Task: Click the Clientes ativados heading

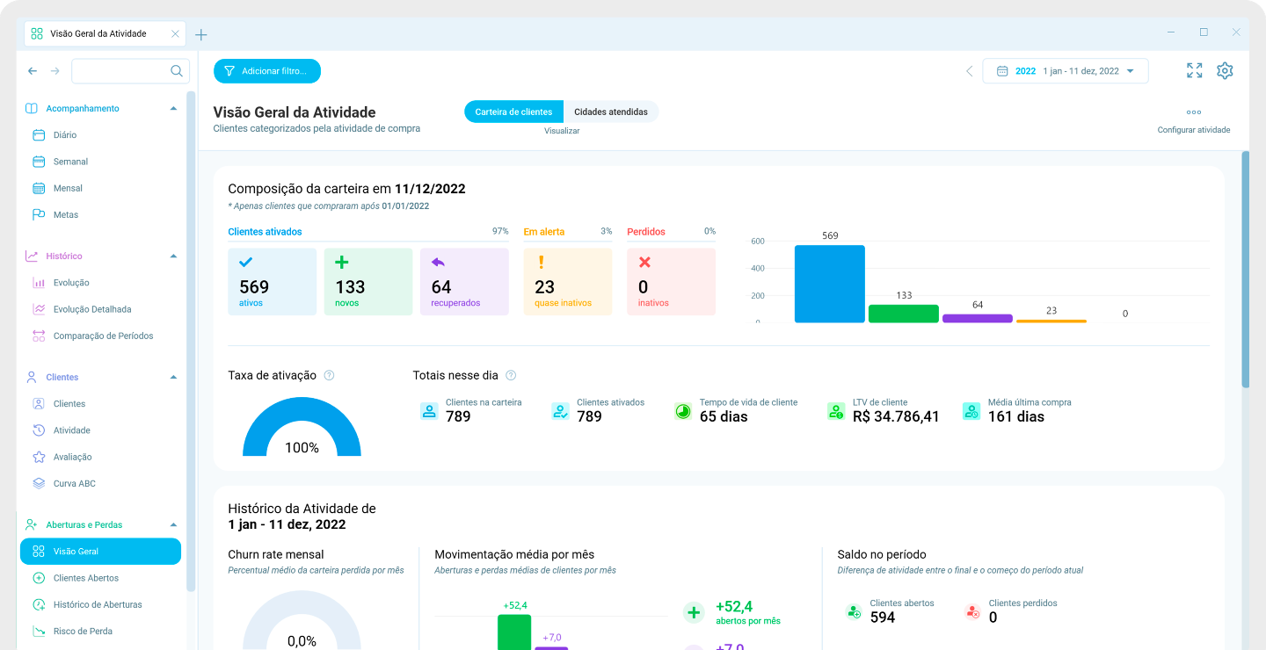Action: [265, 232]
